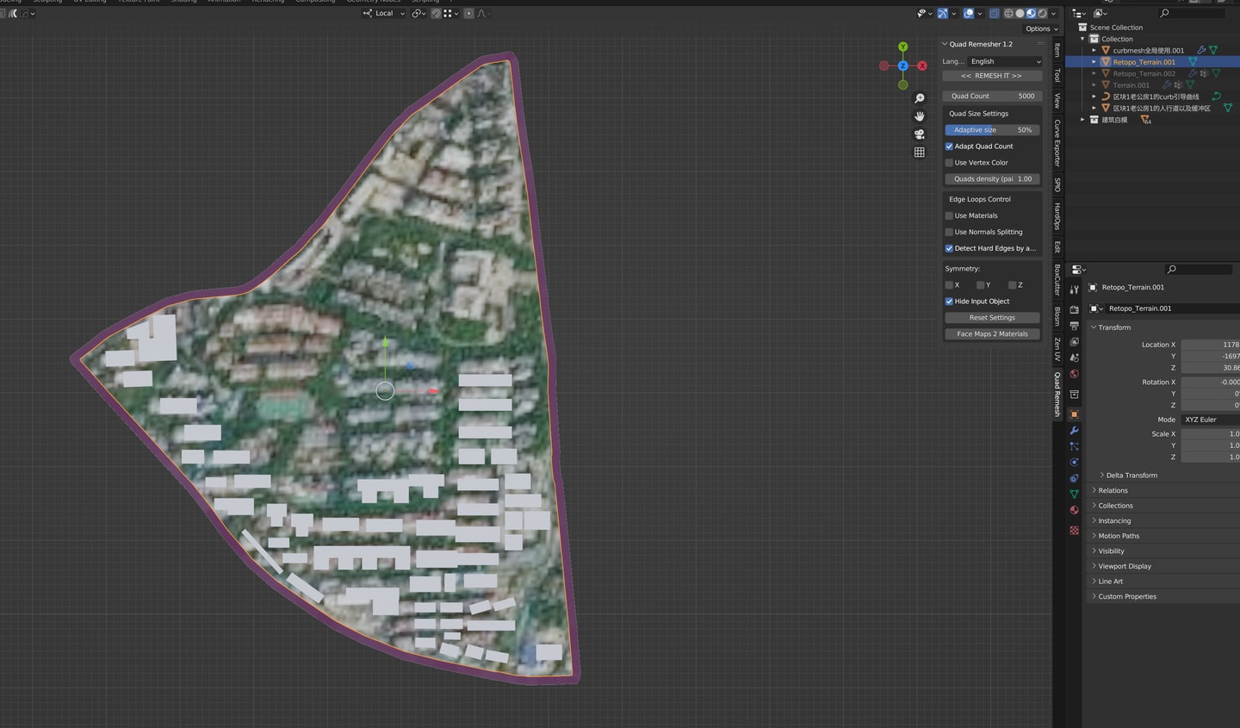Open the Tool properties tab icon
Viewport: 1240px width, 728px height.
(x=1074, y=289)
